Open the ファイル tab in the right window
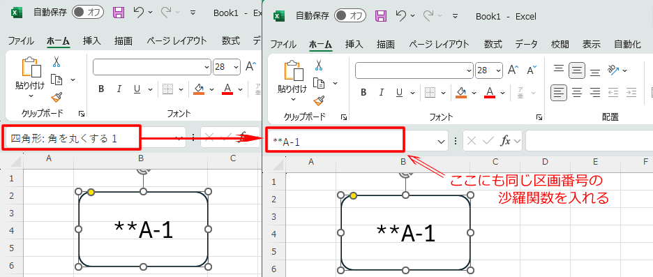The width and height of the screenshot is (653, 277). 284,44
